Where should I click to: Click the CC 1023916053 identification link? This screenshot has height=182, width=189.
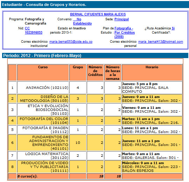point(34,30)
